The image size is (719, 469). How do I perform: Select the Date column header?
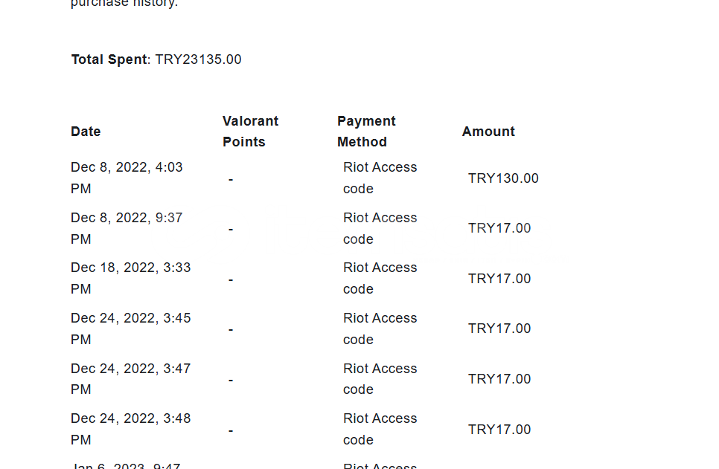tap(86, 132)
